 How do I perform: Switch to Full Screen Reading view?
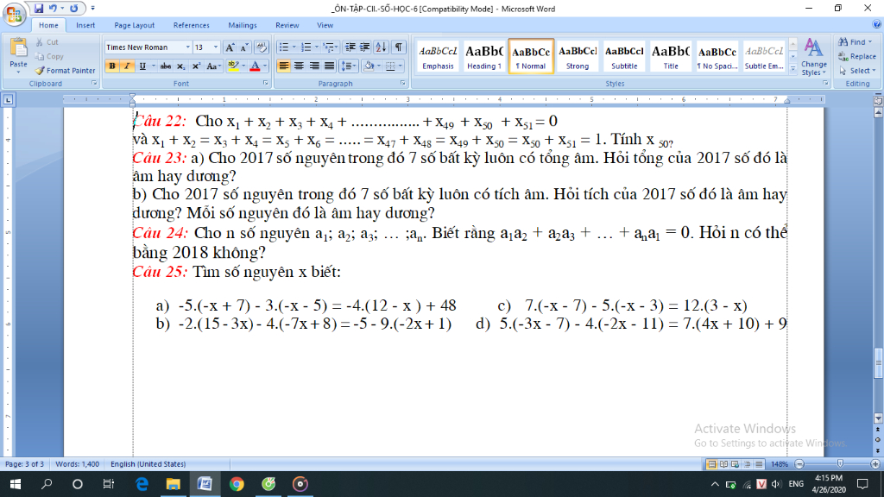coord(723,464)
